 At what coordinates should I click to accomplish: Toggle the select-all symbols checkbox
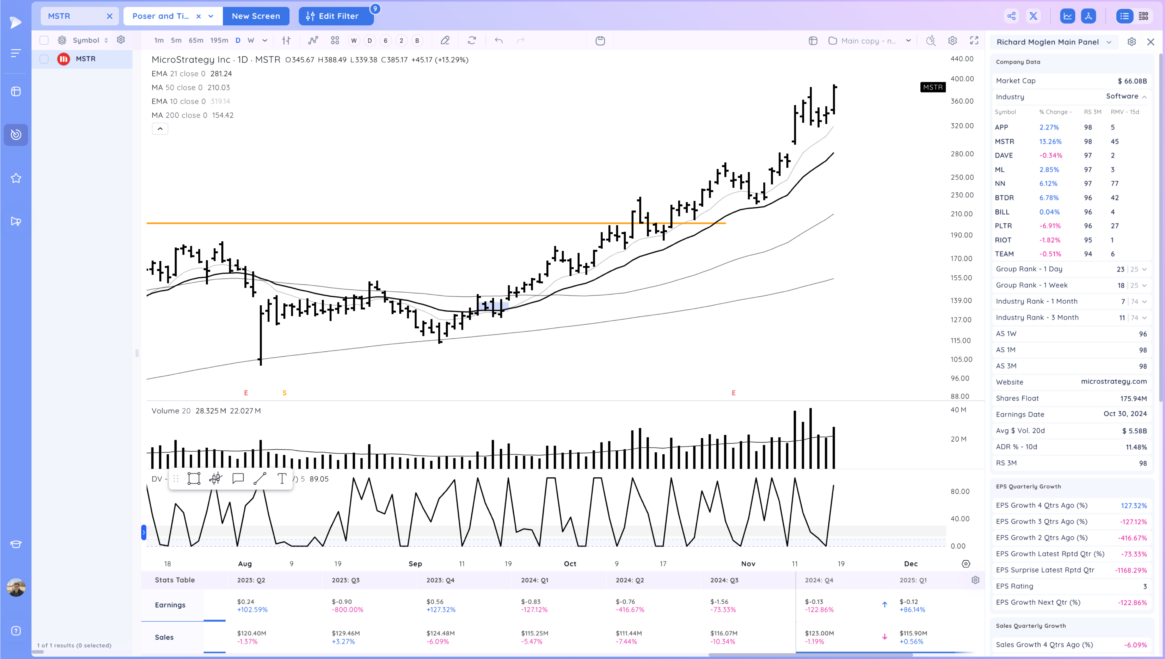coord(44,40)
